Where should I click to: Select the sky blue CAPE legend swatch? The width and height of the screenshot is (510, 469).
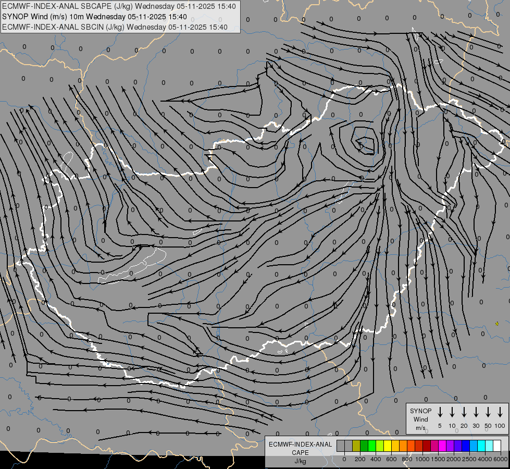point(474,446)
